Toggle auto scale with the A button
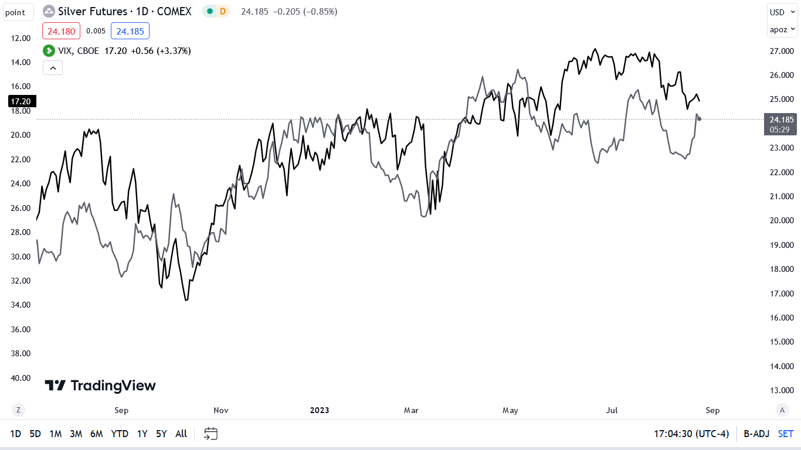The height and width of the screenshot is (450, 801). click(782, 410)
